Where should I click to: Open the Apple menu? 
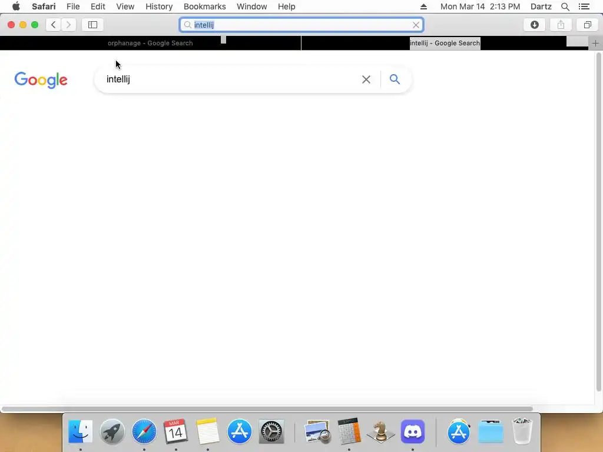point(16,6)
